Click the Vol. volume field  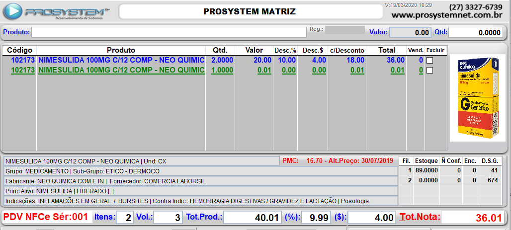click(168, 217)
